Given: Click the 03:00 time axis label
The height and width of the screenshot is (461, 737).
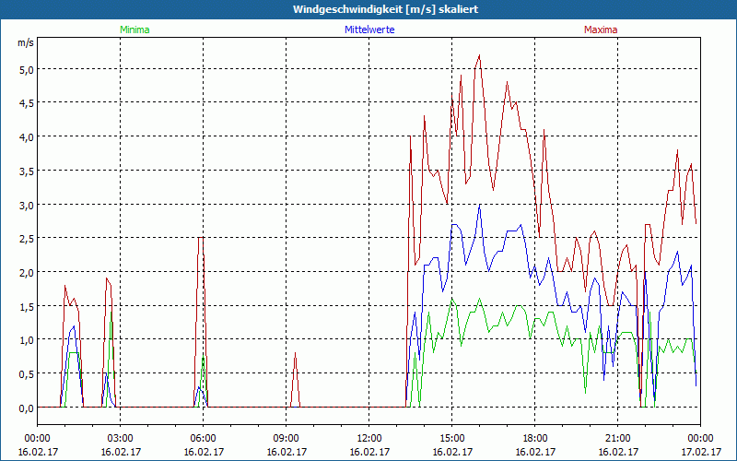Looking at the screenshot, I should pyautogui.click(x=121, y=439).
